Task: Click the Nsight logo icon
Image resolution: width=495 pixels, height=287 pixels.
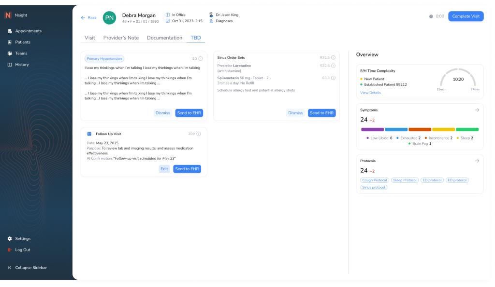Action: tap(8, 15)
